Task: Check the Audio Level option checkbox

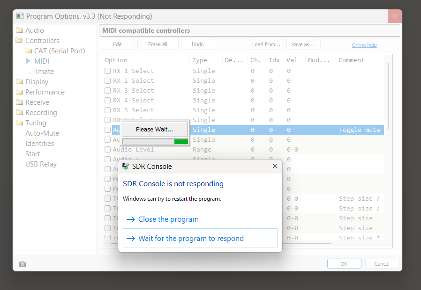Action: coord(108,150)
